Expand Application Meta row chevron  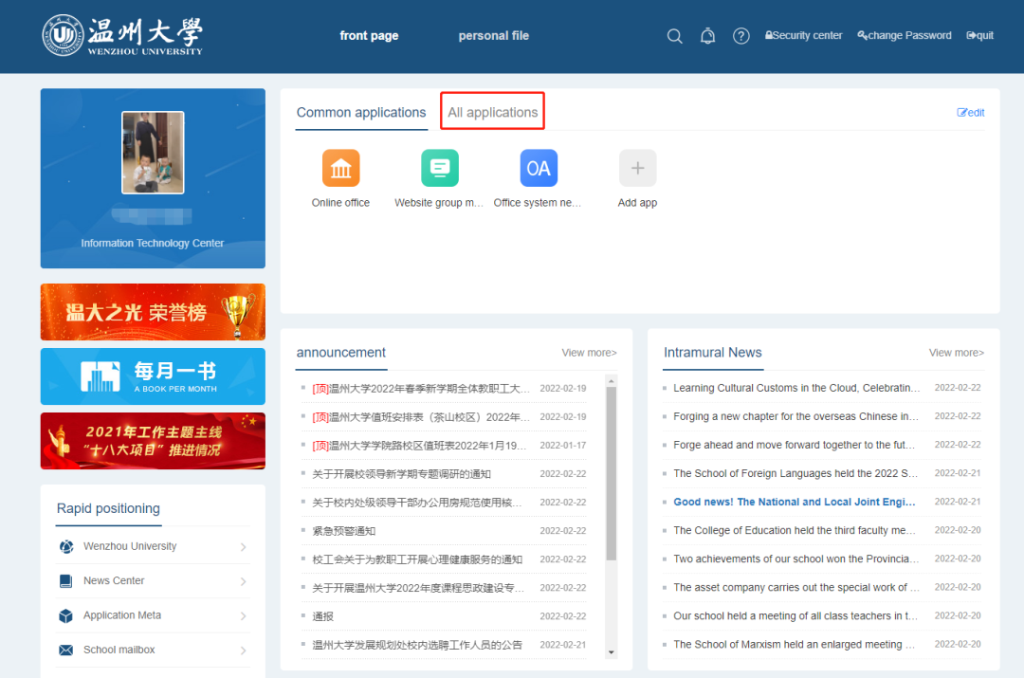point(243,616)
